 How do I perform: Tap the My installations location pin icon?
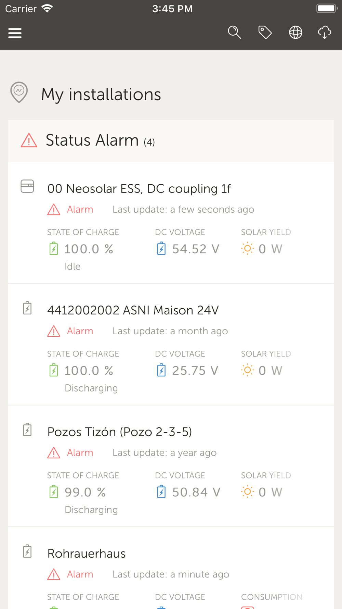tap(19, 92)
